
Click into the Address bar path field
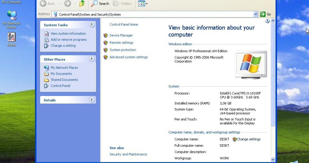pos(153,14)
